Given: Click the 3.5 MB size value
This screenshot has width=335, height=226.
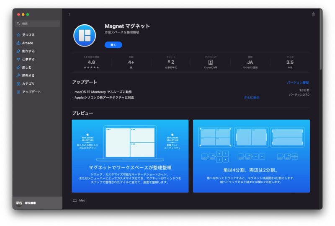Looking at the screenshot, I should [290, 62].
